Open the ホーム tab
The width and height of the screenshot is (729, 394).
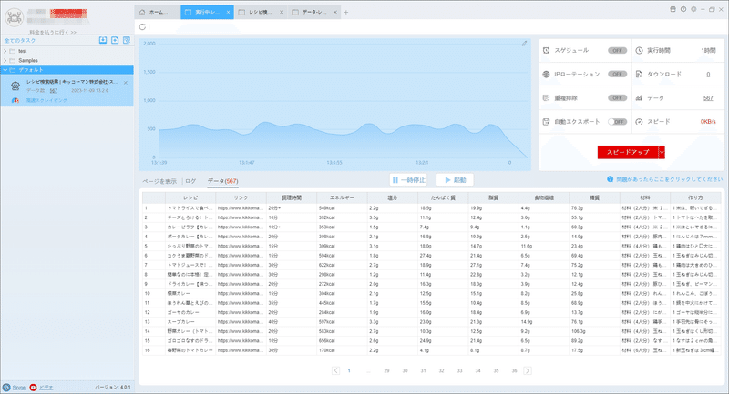point(157,12)
